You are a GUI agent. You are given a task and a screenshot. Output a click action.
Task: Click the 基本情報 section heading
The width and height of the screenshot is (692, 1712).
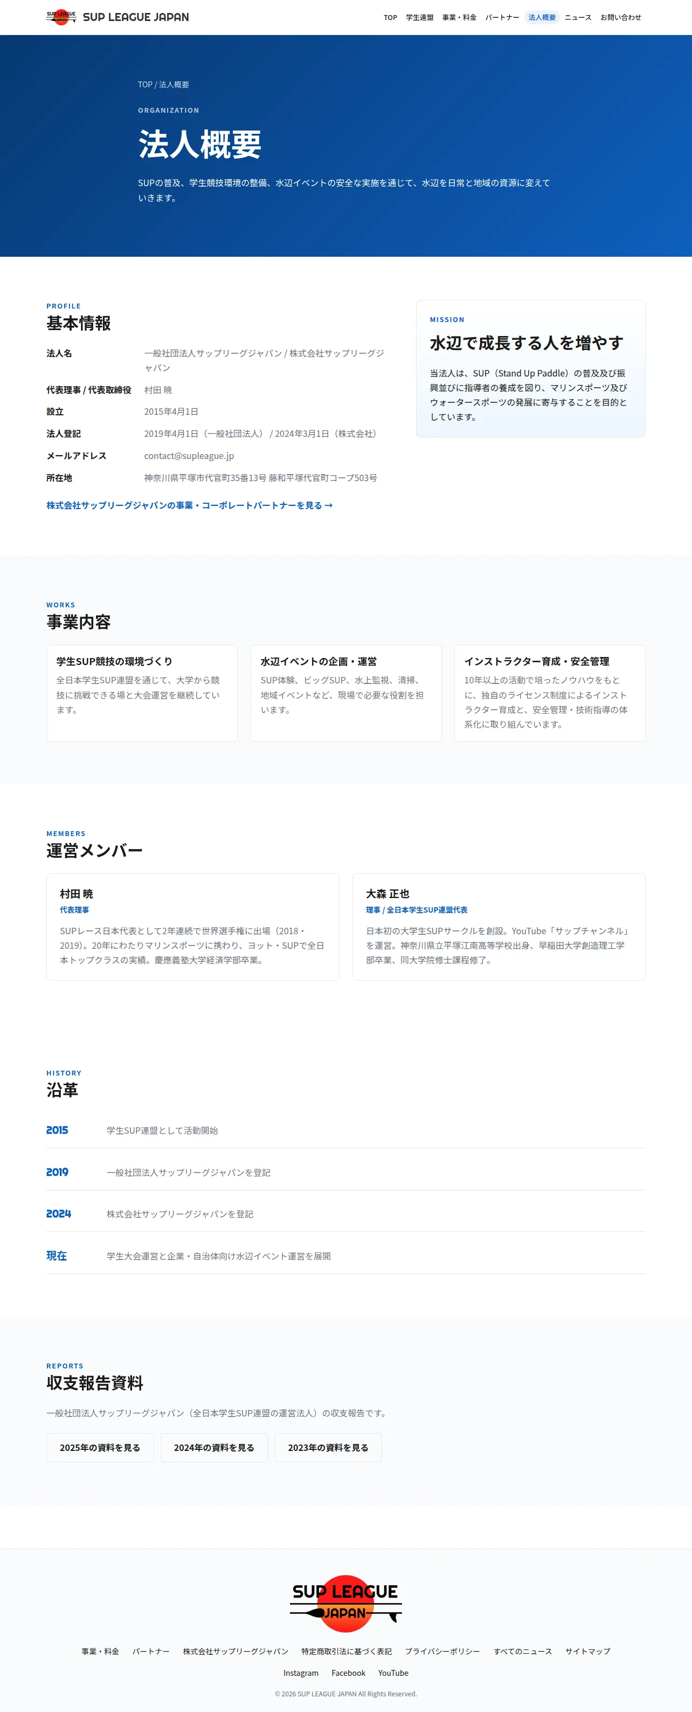pos(78,323)
